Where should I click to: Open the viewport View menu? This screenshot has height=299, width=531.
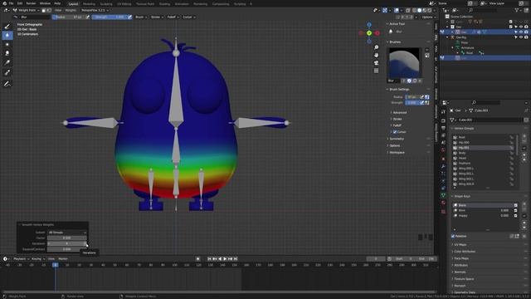point(58,10)
